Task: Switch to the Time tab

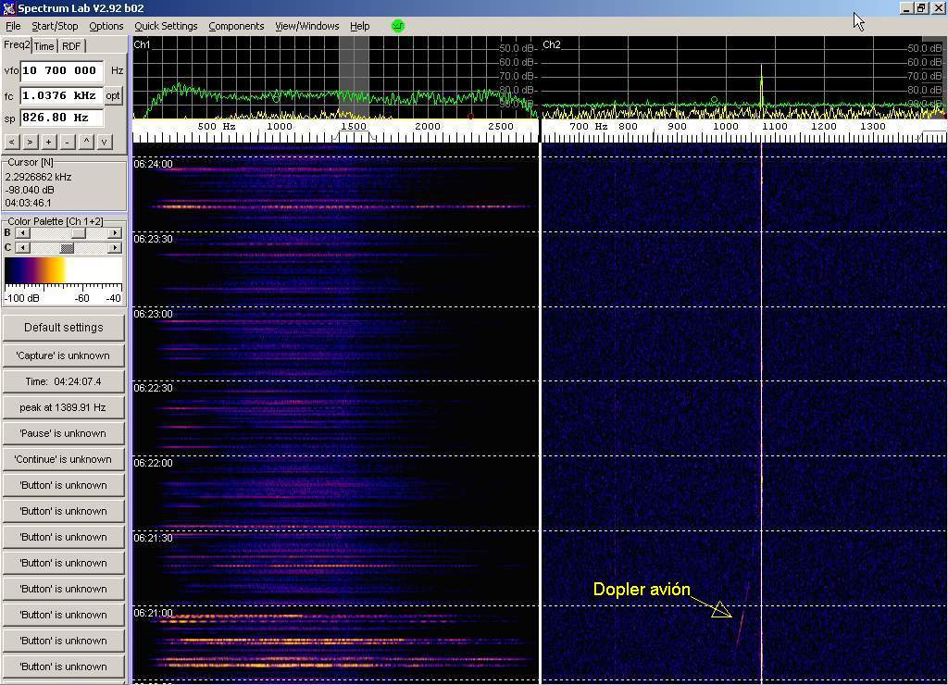Action: tap(44, 46)
